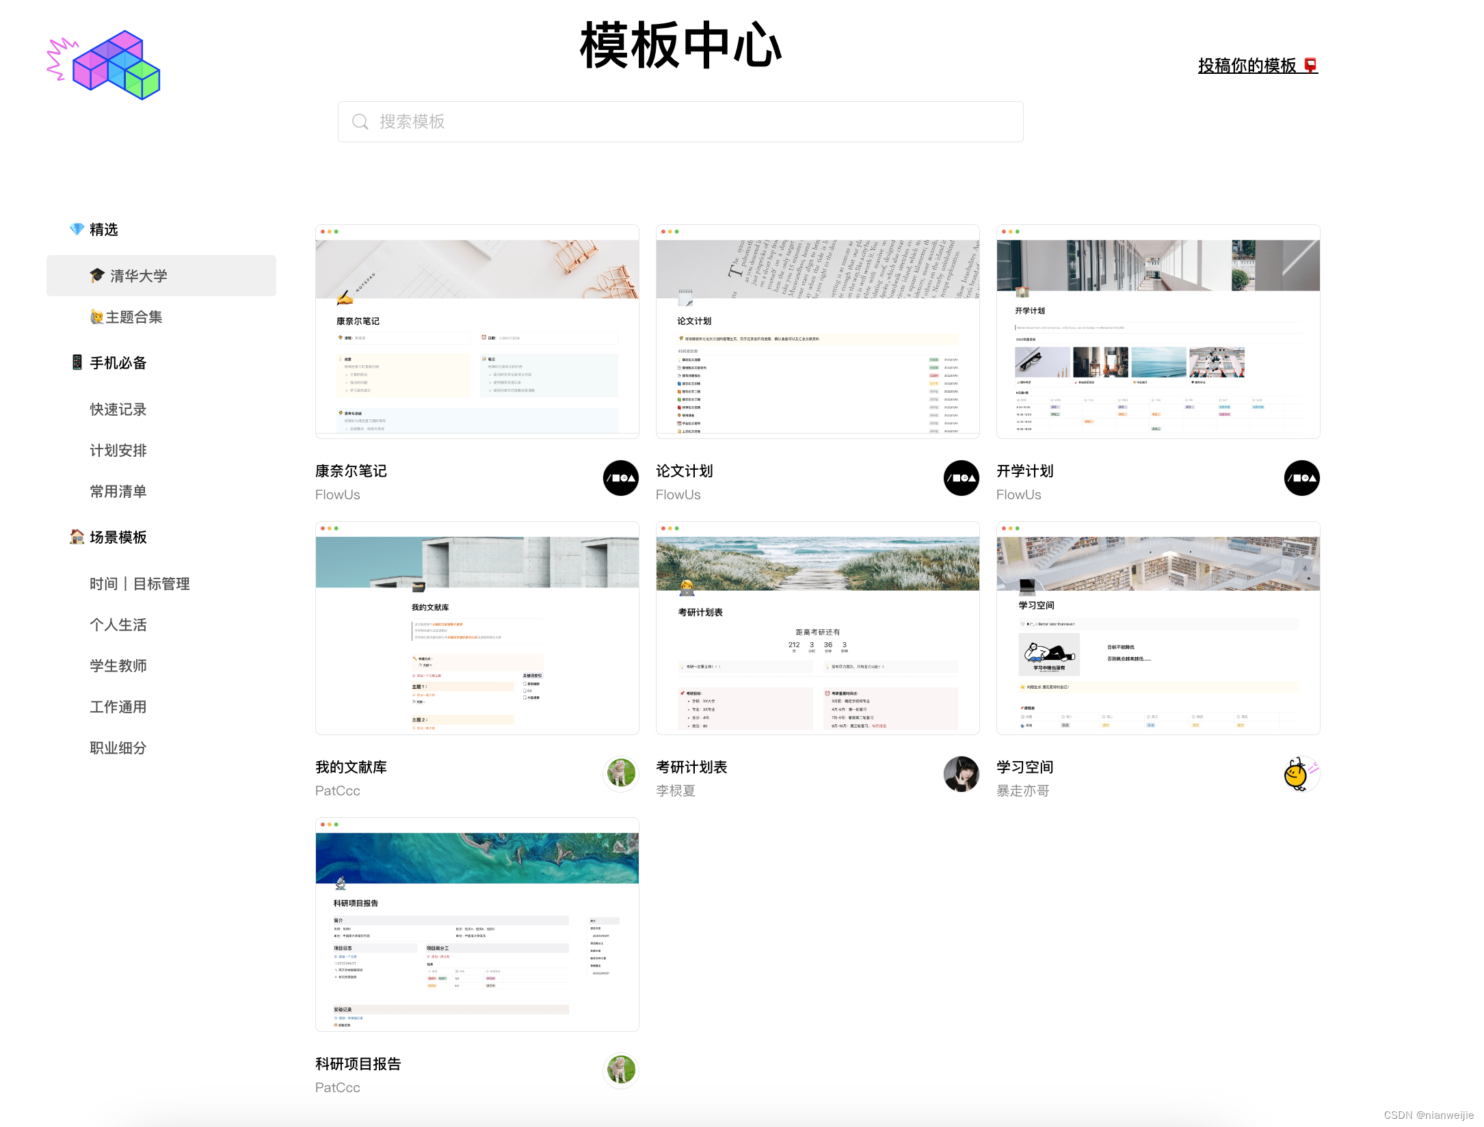
Task: Open the 学习空间 template preview
Action: [x=1158, y=628]
